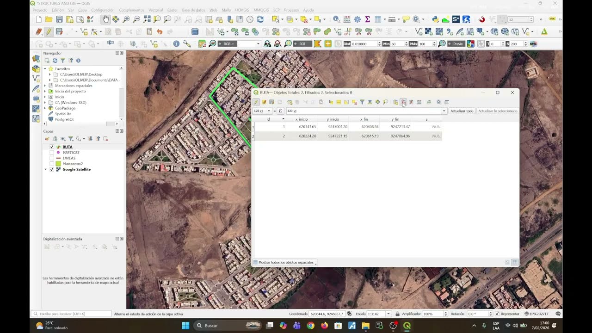Toggle visibility of the Google Satellite layer
Screen dimensions: 592x333
coord(52,169)
